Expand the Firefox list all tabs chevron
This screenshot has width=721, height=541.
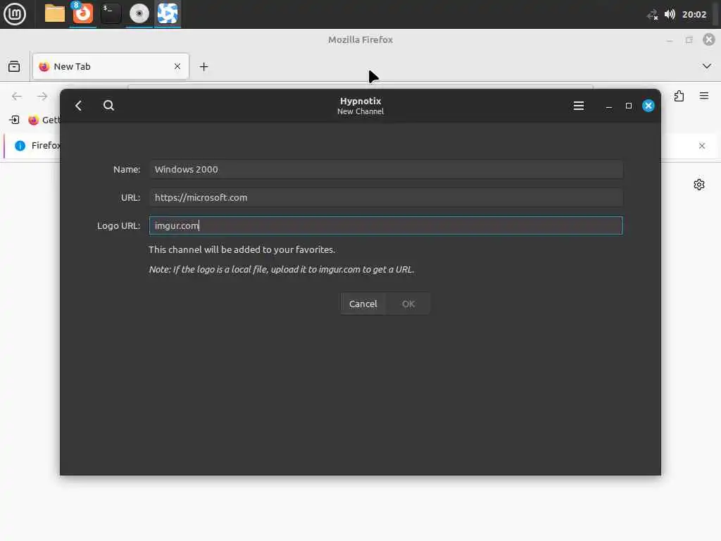pyautogui.click(x=707, y=66)
